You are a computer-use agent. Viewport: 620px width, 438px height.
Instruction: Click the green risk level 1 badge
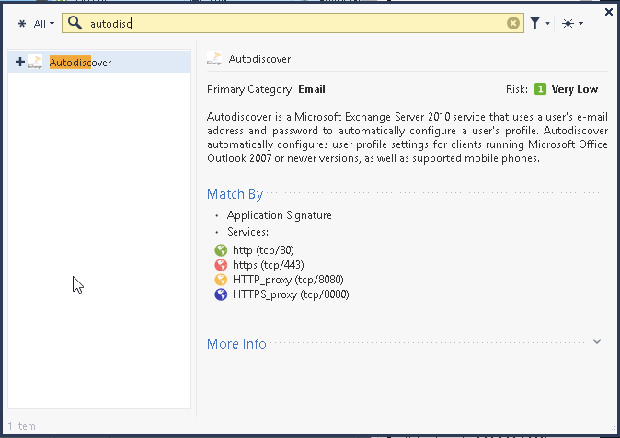pyautogui.click(x=540, y=89)
